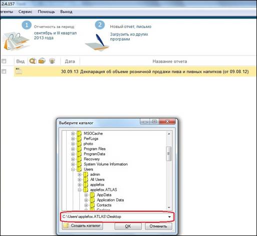This screenshot has width=257, height=236.
Task: Click the third status icon in header
Action: point(52,61)
